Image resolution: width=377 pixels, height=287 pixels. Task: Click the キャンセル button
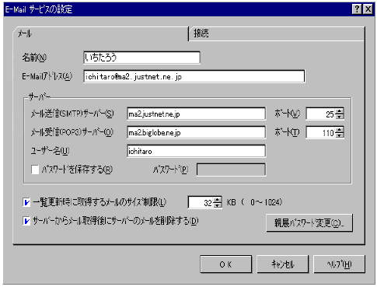coord(282,264)
